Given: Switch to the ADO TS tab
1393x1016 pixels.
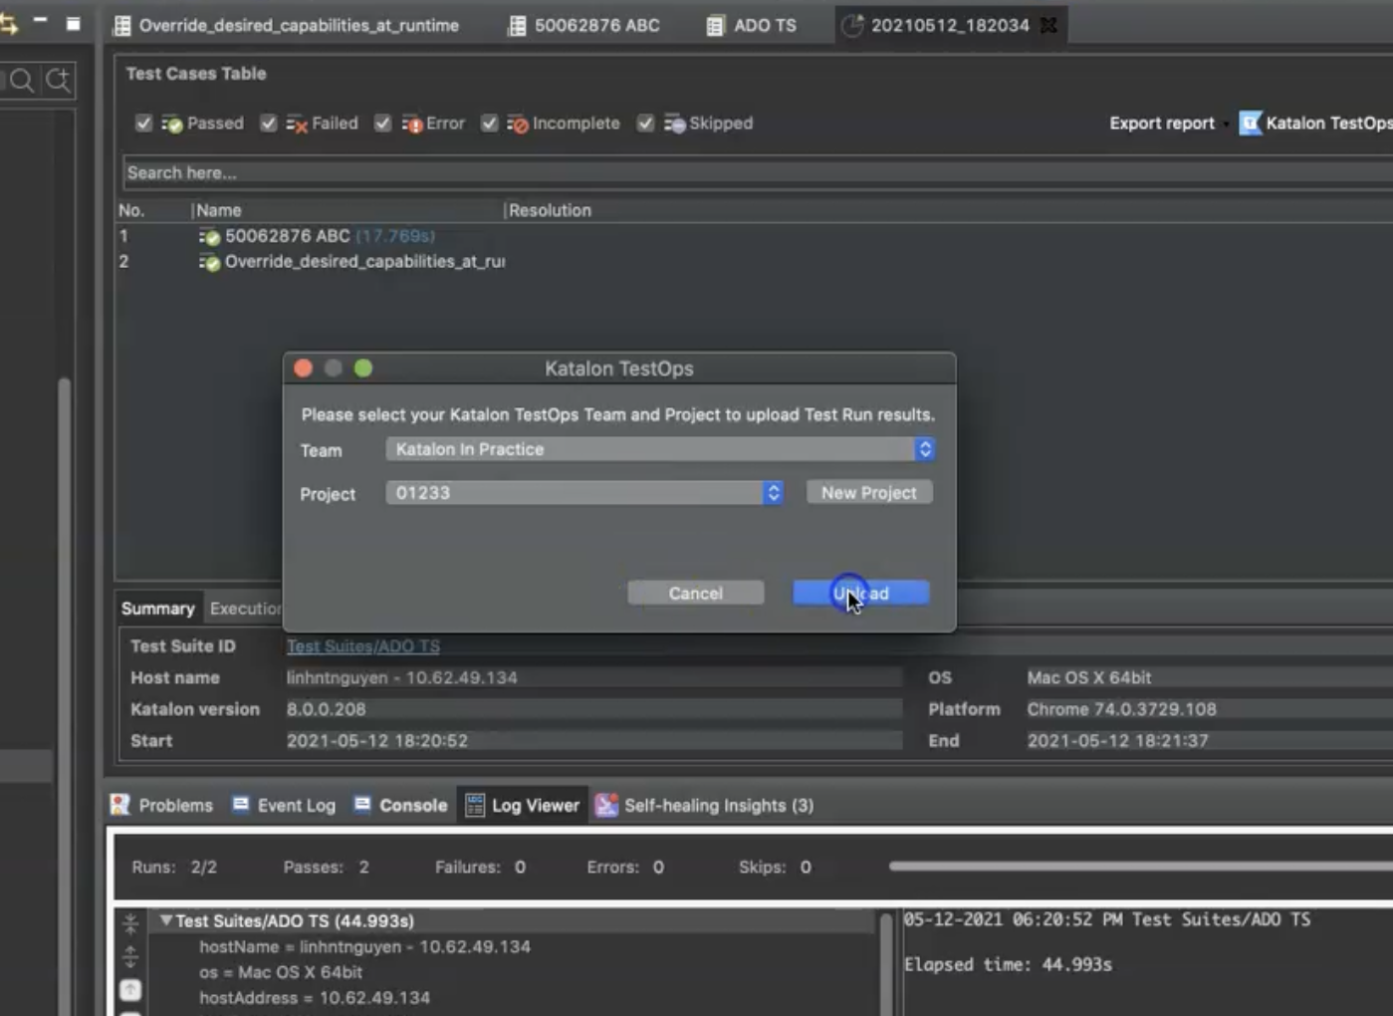Looking at the screenshot, I should click(754, 25).
